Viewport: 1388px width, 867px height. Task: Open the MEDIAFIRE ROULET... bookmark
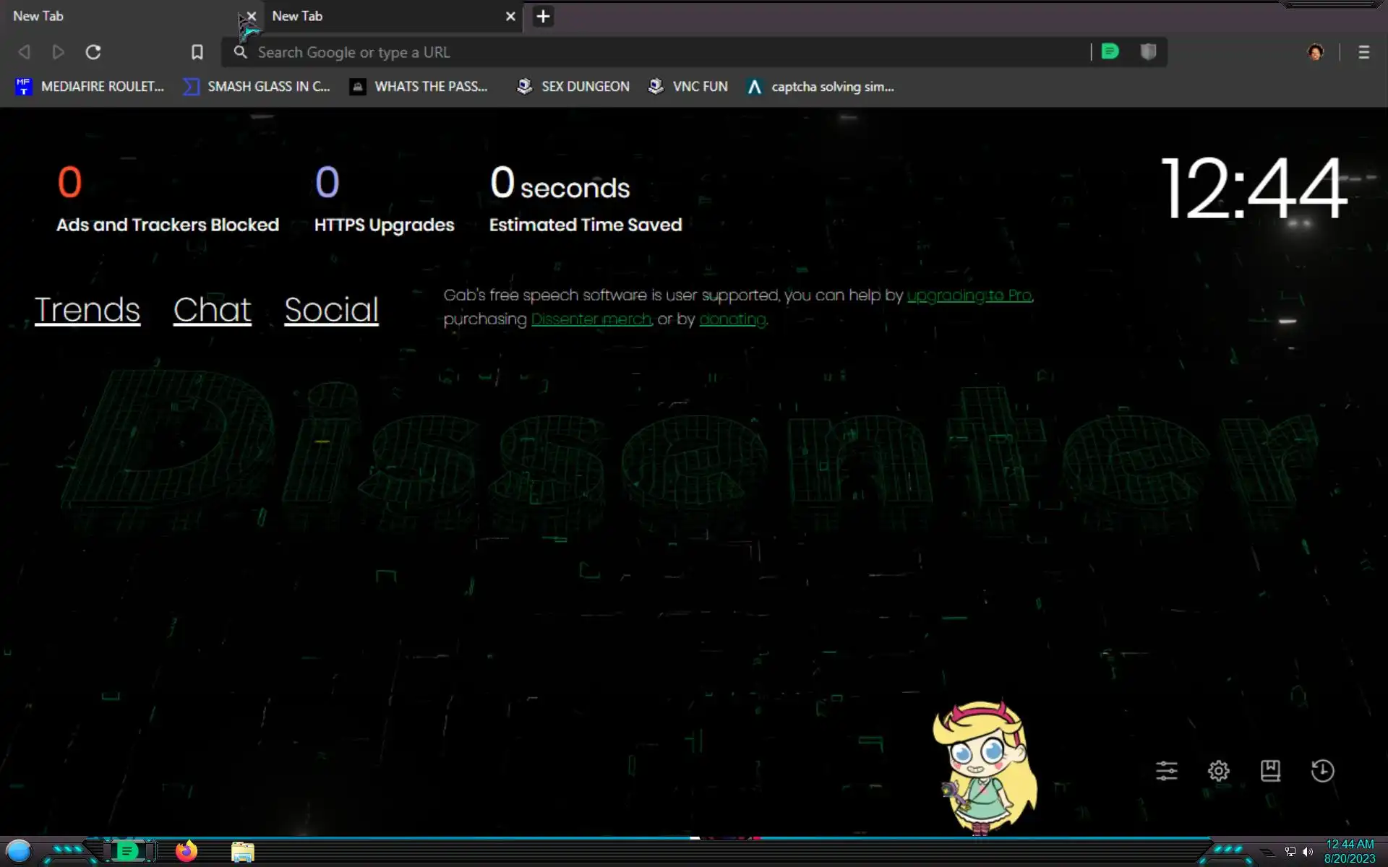(90, 87)
